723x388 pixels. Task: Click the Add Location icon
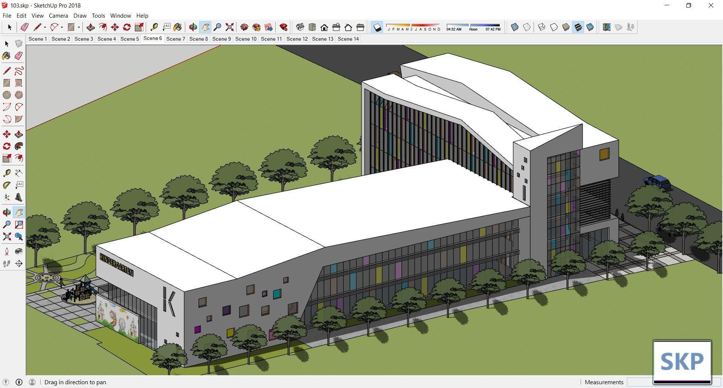pyautogui.click(x=606, y=27)
